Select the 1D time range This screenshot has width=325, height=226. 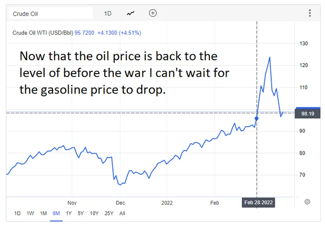tap(17, 213)
